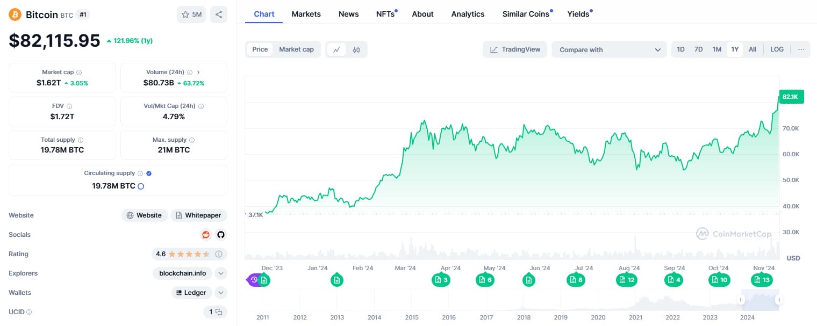Open the About tab
The height and width of the screenshot is (326, 817).
pos(422,14)
